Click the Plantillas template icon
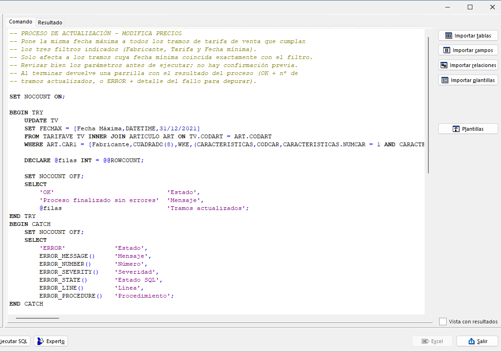 coord(456,129)
